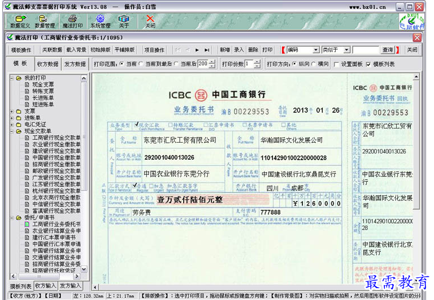The height and width of the screenshot is (300, 434).
Task: Open 建设银行现金交款单 template
Action: click(x=56, y=151)
